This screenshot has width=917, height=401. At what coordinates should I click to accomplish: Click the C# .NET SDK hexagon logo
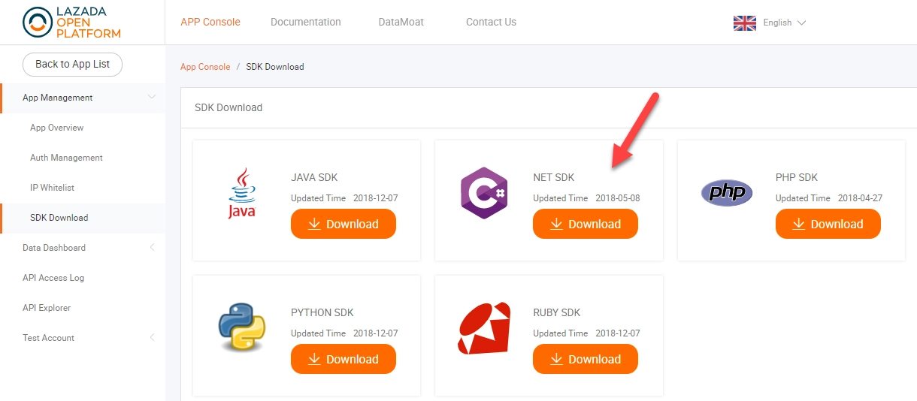[484, 193]
